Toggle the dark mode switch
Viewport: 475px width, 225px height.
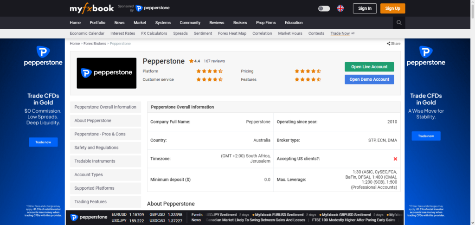click(x=324, y=8)
